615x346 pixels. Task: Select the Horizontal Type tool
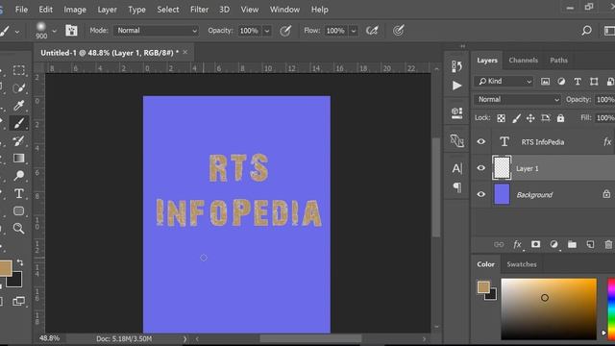pyautogui.click(x=18, y=193)
